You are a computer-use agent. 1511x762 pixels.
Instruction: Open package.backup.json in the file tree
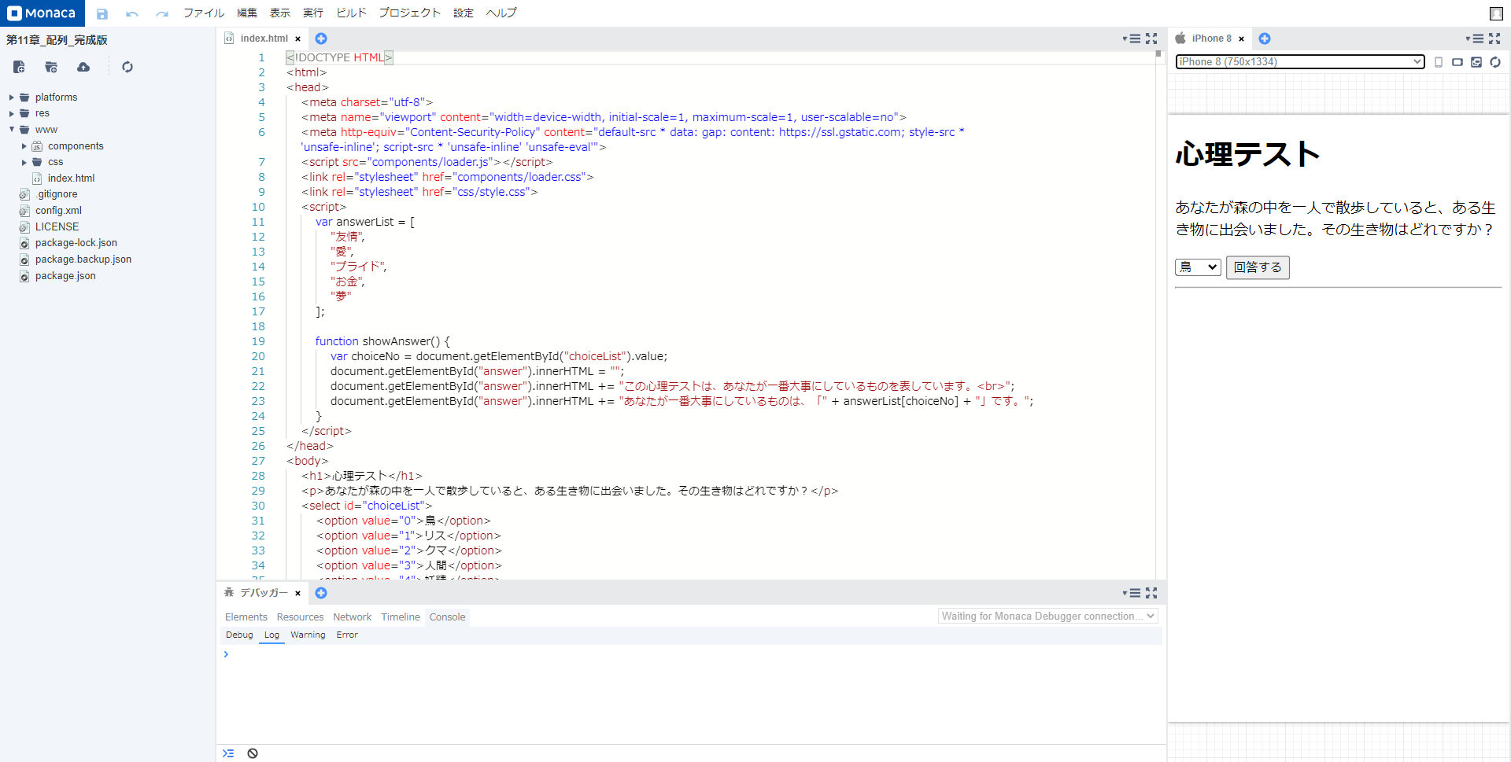tap(83, 260)
